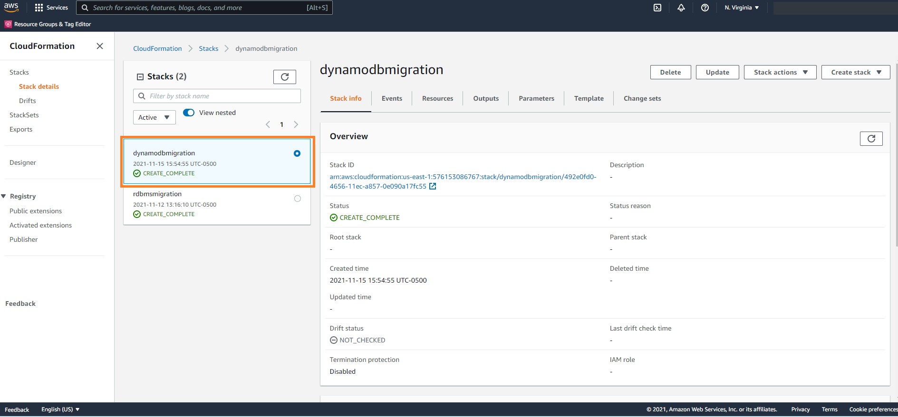Collapse the Stacks (2) panel icon

click(140, 77)
